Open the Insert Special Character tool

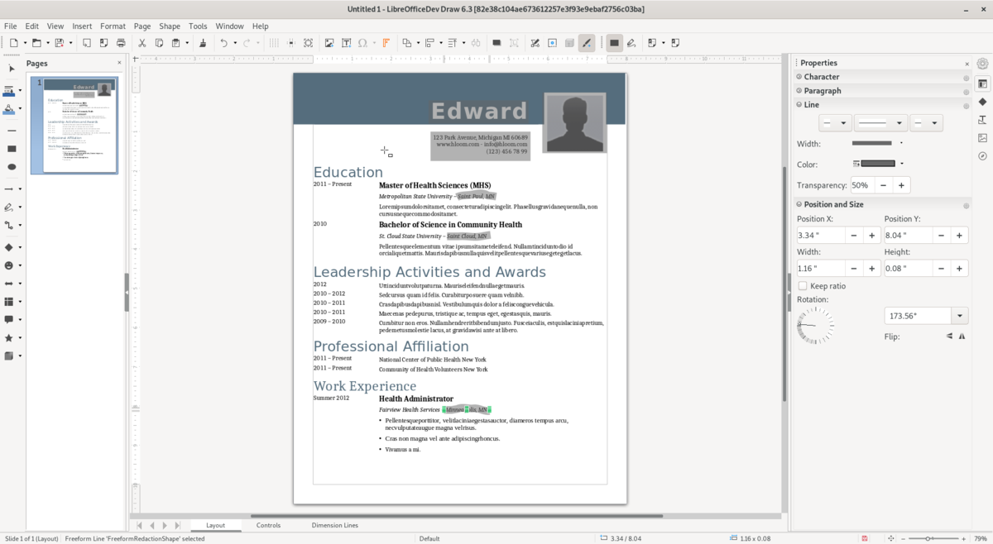(362, 42)
